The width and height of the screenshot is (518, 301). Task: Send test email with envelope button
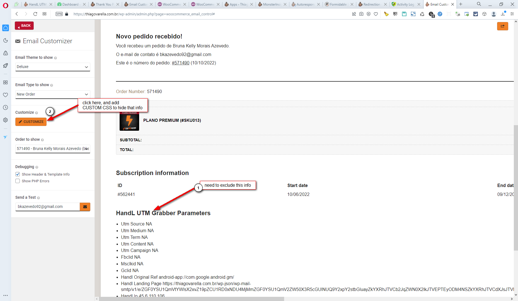pyautogui.click(x=85, y=207)
